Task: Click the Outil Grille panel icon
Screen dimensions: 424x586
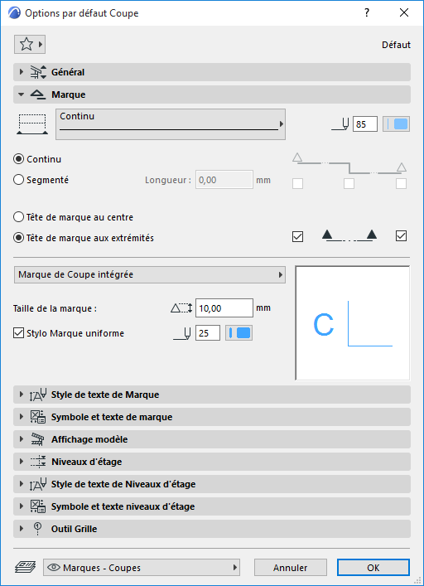Action: tap(37, 529)
